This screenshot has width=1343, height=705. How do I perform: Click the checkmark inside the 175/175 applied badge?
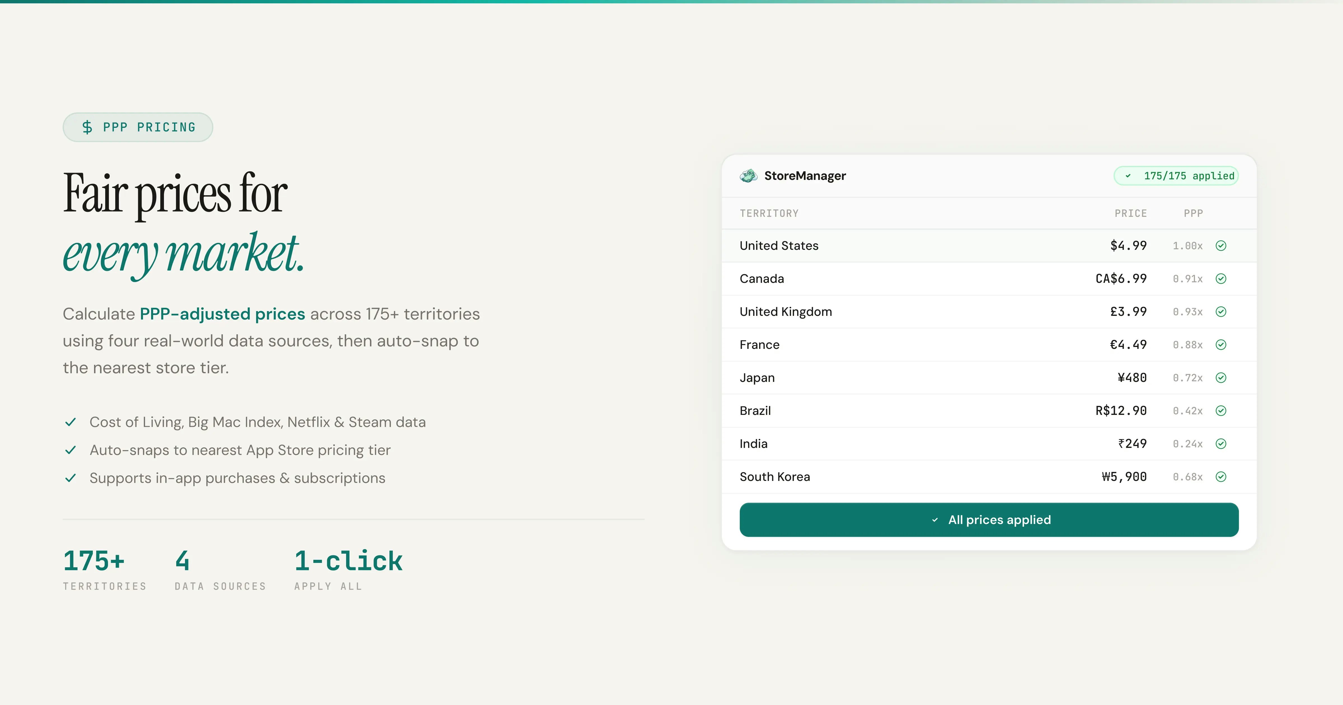pyautogui.click(x=1129, y=176)
